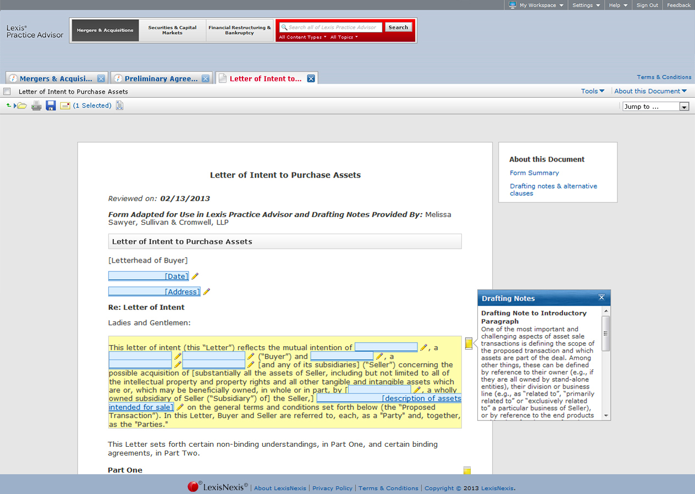This screenshot has width=695, height=494.
Task: Open the Privacy Policy footer link
Action: point(332,488)
